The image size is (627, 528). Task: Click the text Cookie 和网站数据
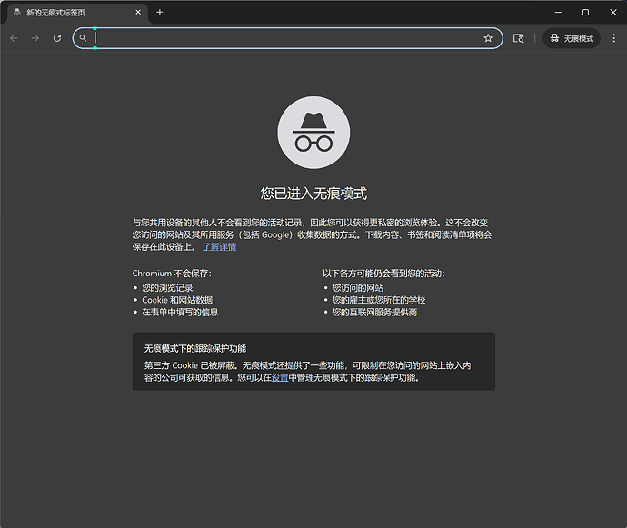pos(177,300)
